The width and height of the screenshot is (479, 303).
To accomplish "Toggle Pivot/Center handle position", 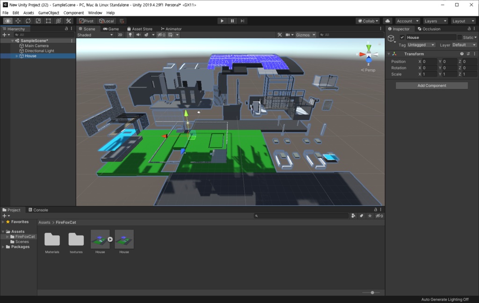I will [x=86, y=21].
